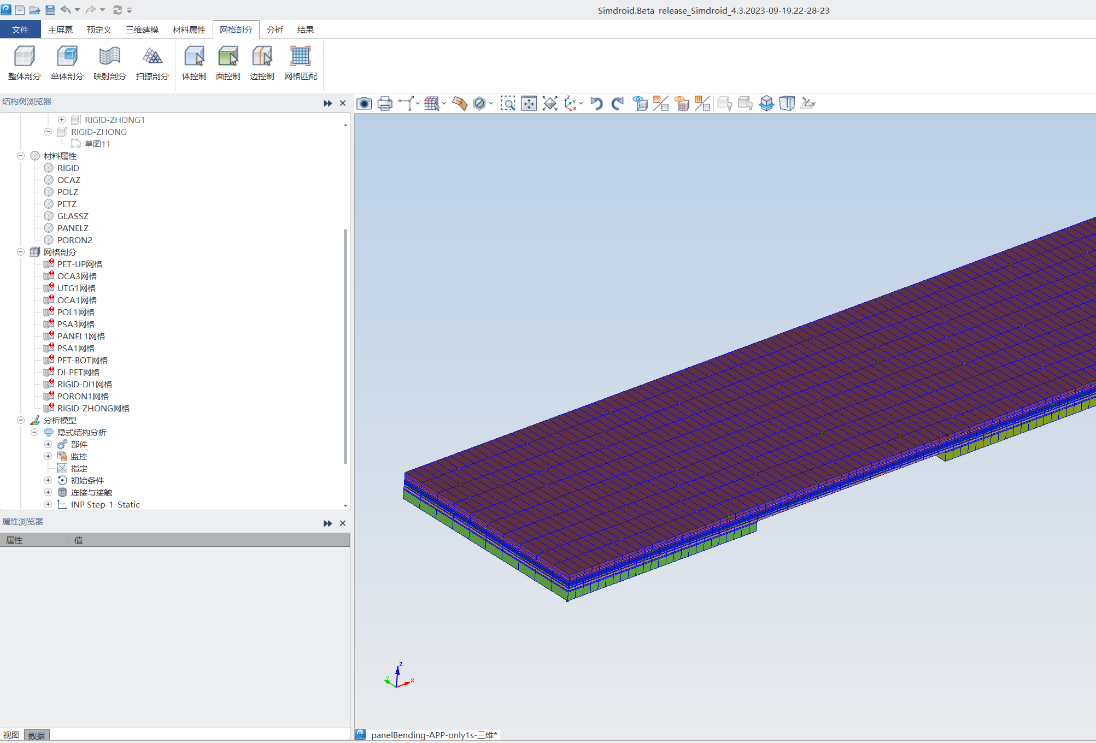Expand the 部件 tree node
Image resolution: width=1096 pixels, height=743 pixels.
(48, 444)
